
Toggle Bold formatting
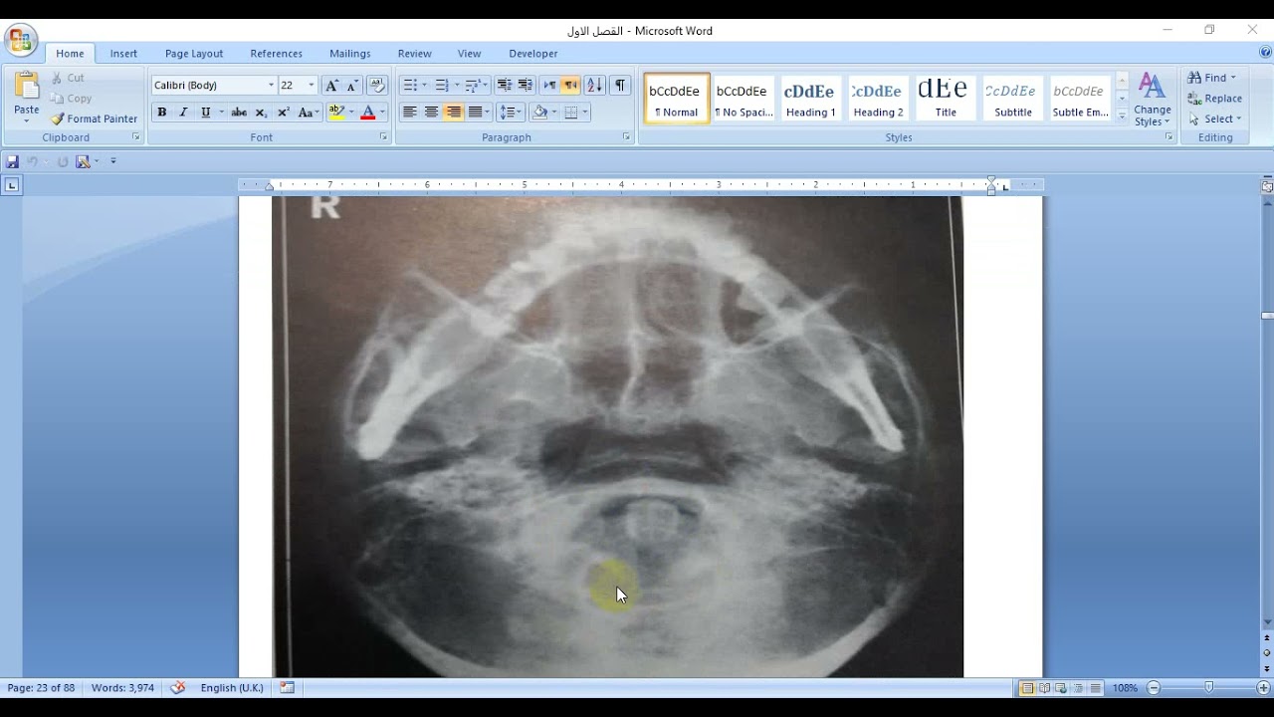pyautogui.click(x=161, y=113)
